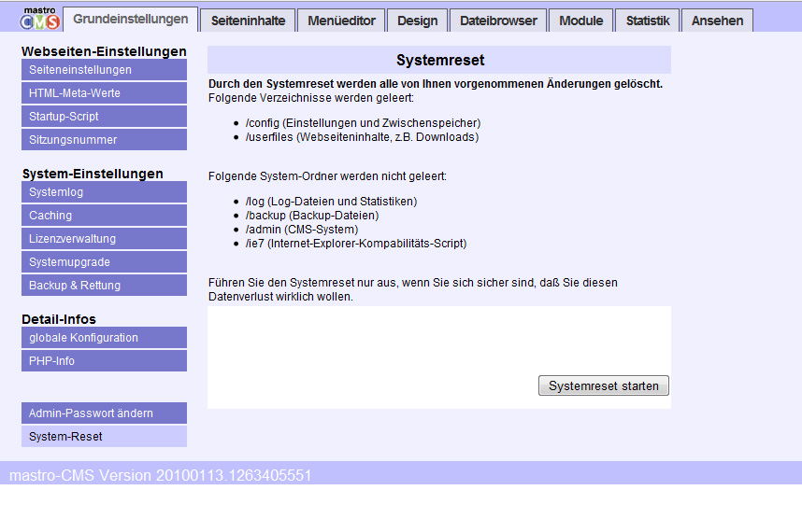Click the Datenverlust warning paragraph
The width and height of the screenshot is (802, 518).
[x=413, y=289]
